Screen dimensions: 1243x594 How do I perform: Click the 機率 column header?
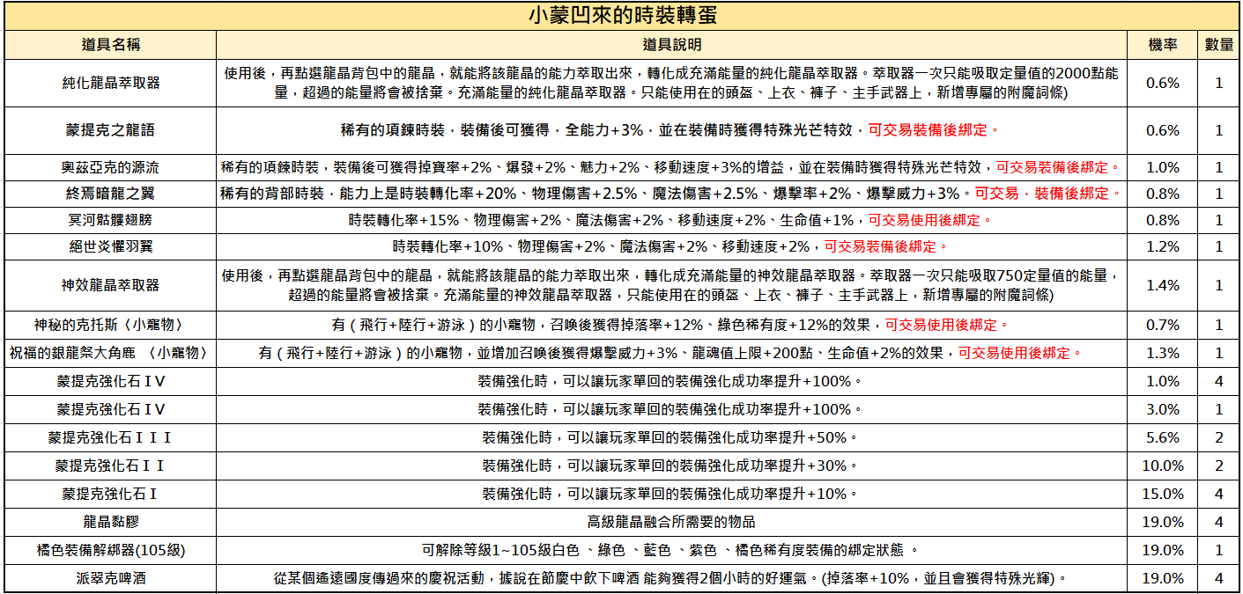[1162, 45]
